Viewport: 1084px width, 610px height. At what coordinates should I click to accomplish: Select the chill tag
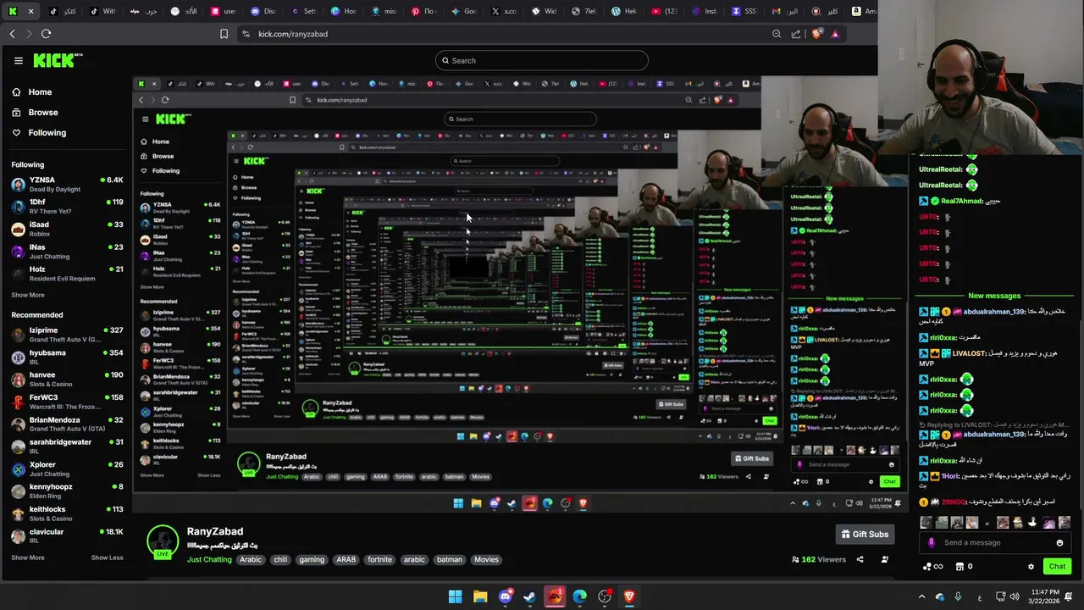pyautogui.click(x=280, y=559)
